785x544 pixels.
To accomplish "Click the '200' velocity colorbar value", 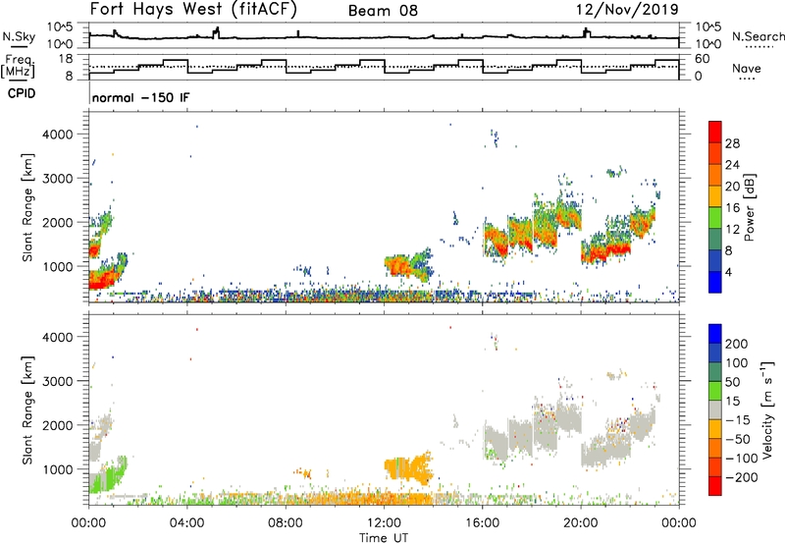I will [737, 344].
